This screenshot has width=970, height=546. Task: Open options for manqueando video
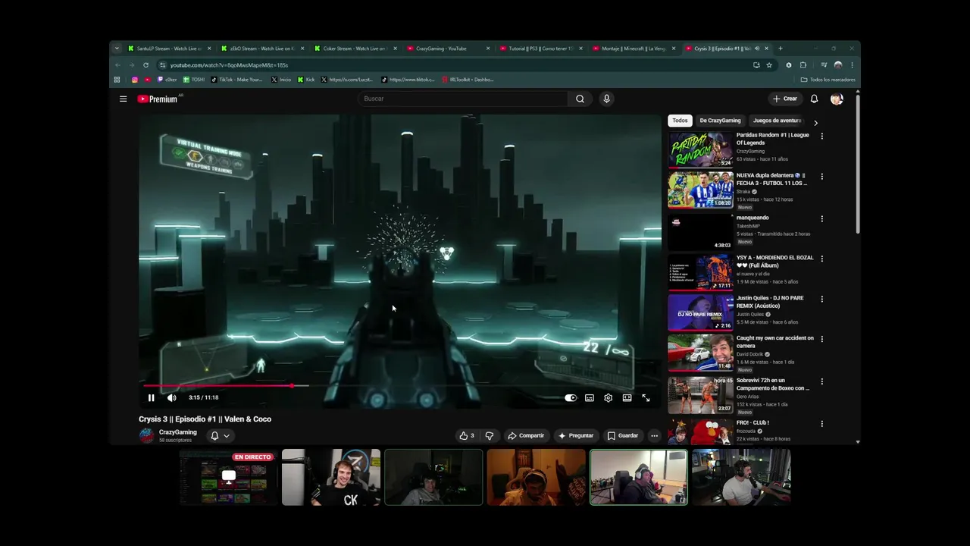pos(821,219)
